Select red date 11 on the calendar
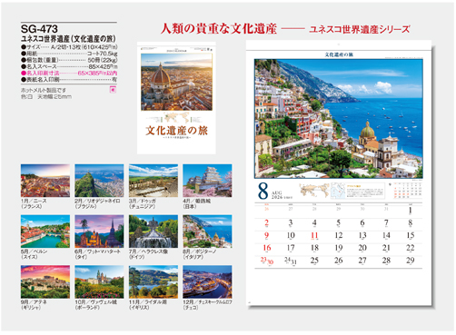 [x=314, y=235]
